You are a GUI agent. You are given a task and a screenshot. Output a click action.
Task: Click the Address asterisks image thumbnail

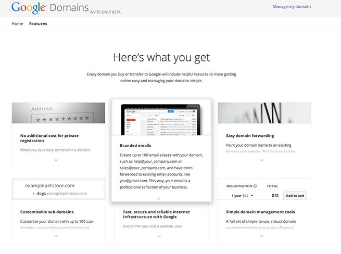58,113
